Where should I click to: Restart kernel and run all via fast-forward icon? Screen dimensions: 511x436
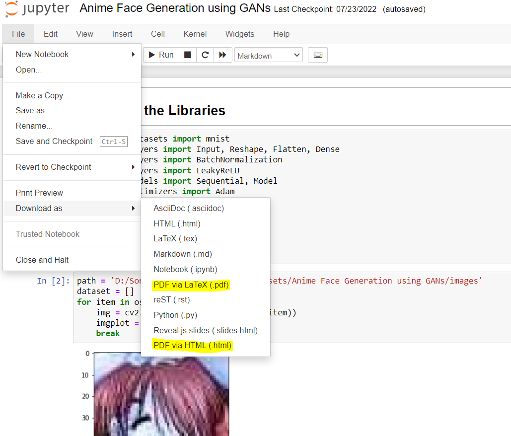pos(222,55)
